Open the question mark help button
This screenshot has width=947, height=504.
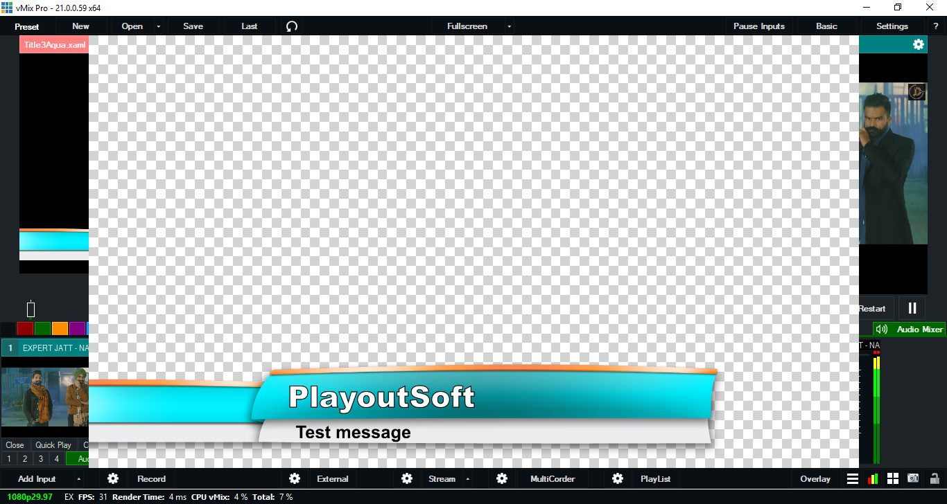(936, 26)
